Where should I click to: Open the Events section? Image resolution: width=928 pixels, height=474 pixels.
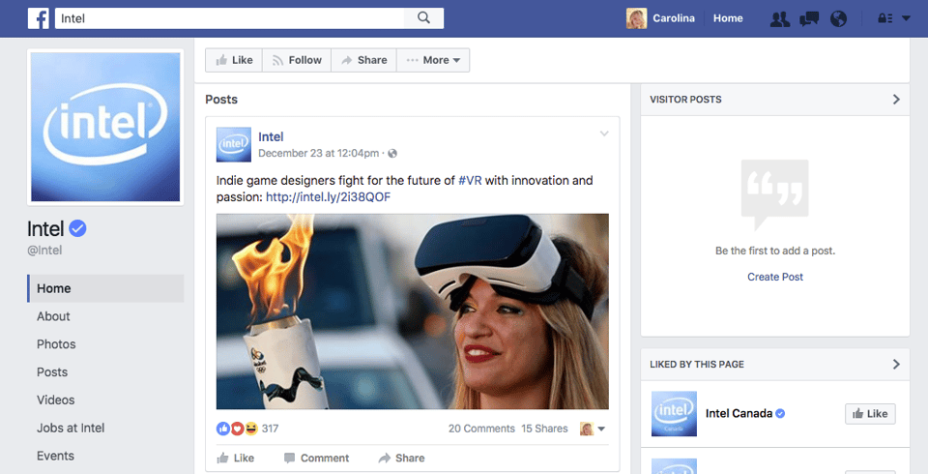tap(56, 456)
